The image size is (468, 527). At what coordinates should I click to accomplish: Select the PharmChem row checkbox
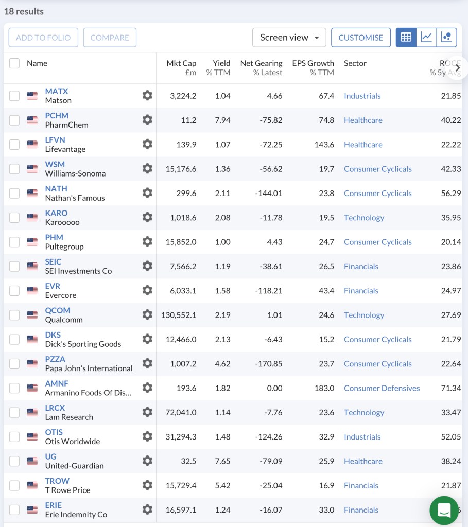tap(14, 120)
